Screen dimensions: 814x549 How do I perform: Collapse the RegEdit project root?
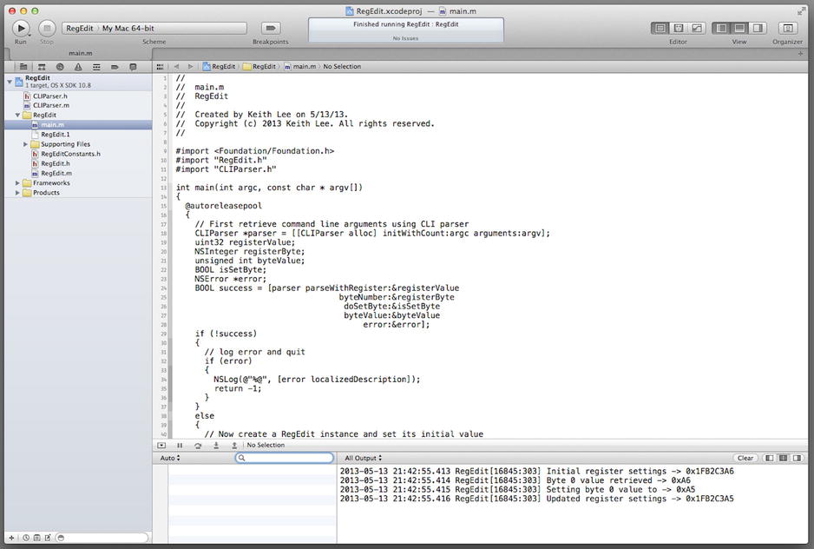point(10,82)
